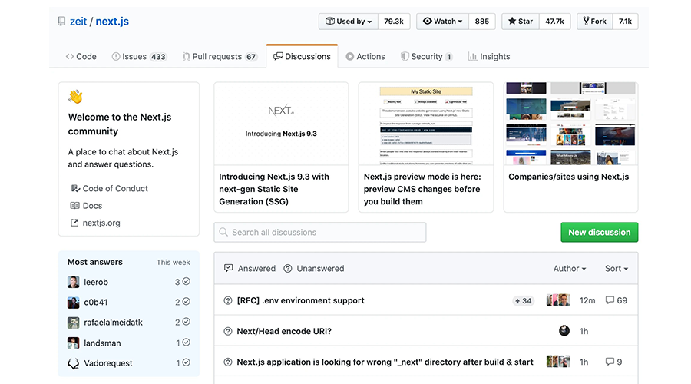Screen dimensions: 691x384
Task: Open [RFC] .env environment support discussion
Action: (x=300, y=300)
